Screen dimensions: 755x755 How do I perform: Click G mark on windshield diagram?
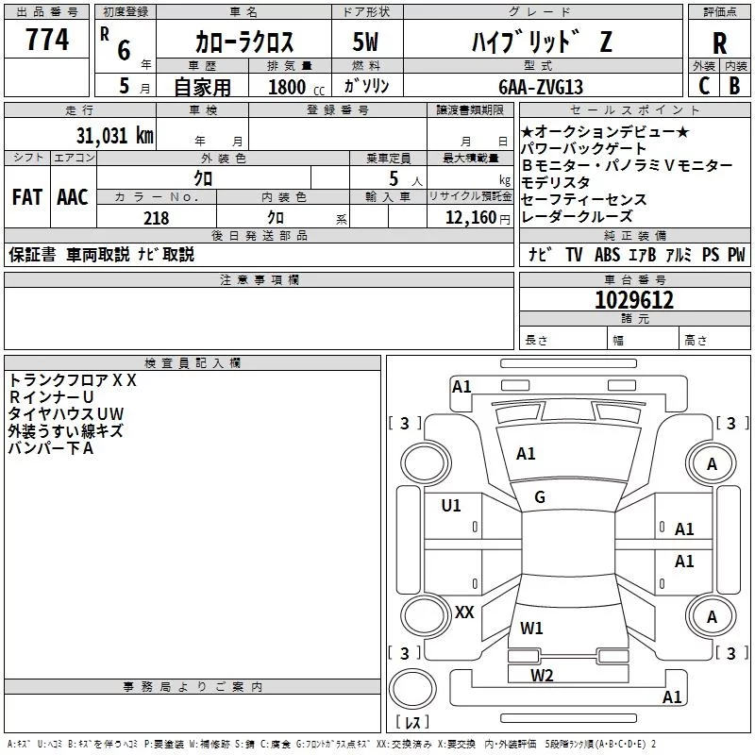[540, 497]
